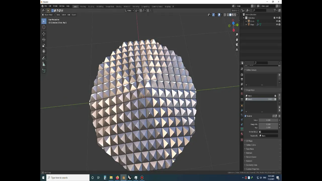Open the Render menu
This screenshot has height=181, width=322.
pyautogui.click(x=55, y=6)
